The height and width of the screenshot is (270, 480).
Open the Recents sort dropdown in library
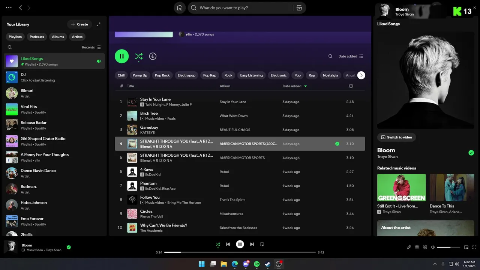(x=91, y=47)
